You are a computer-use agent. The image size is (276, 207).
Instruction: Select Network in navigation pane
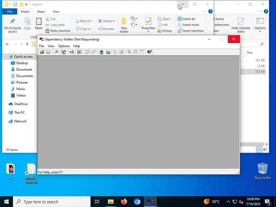[x=18, y=121]
